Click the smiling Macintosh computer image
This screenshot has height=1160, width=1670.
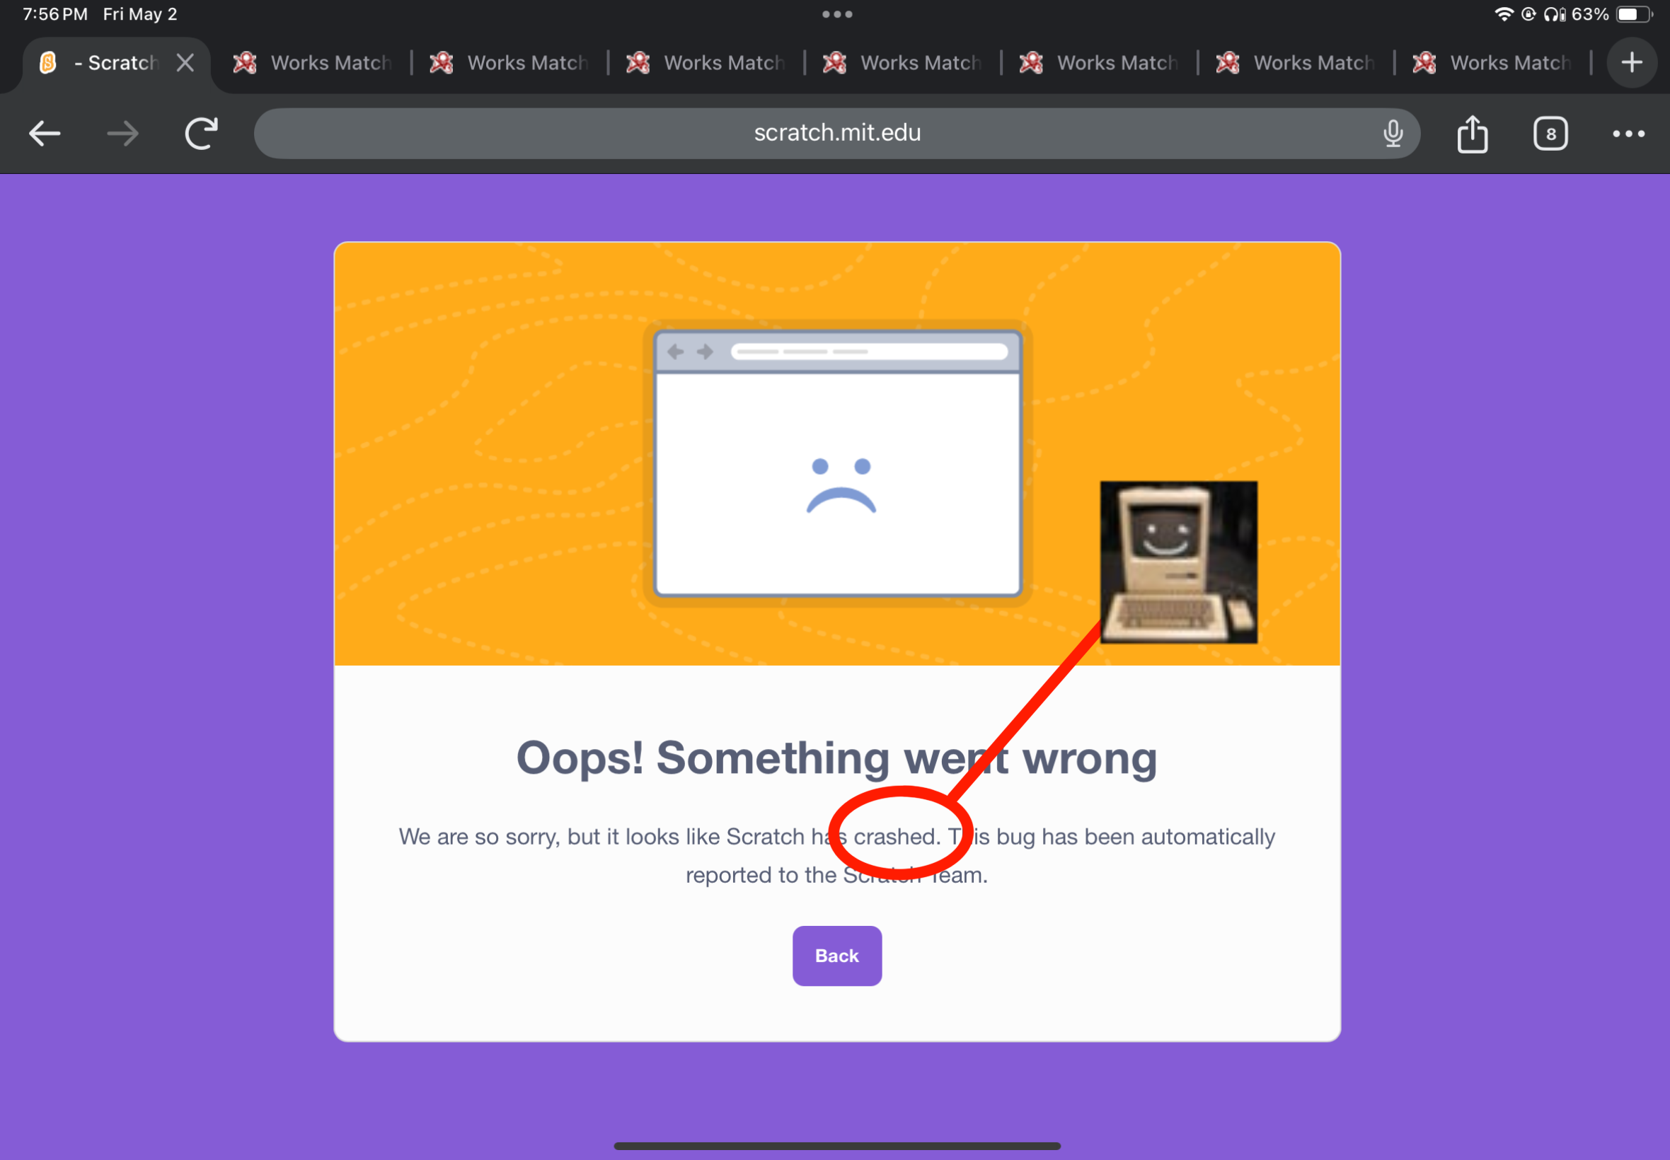point(1177,562)
